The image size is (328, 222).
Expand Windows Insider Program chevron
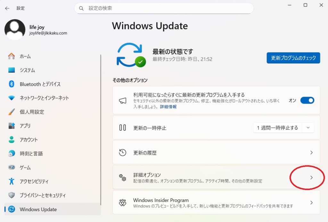coord(311,202)
